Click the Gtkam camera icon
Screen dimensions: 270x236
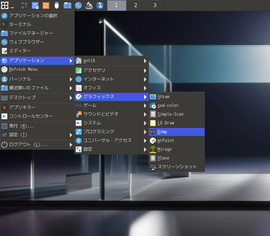pos(153,97)
